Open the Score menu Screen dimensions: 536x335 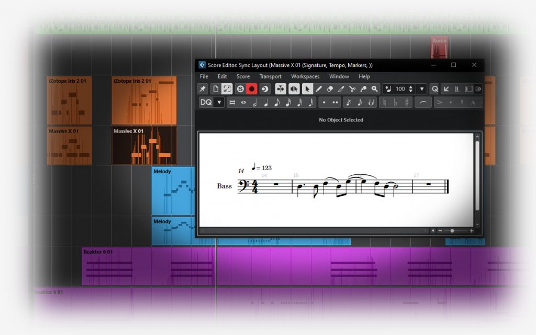coord(243,76)
